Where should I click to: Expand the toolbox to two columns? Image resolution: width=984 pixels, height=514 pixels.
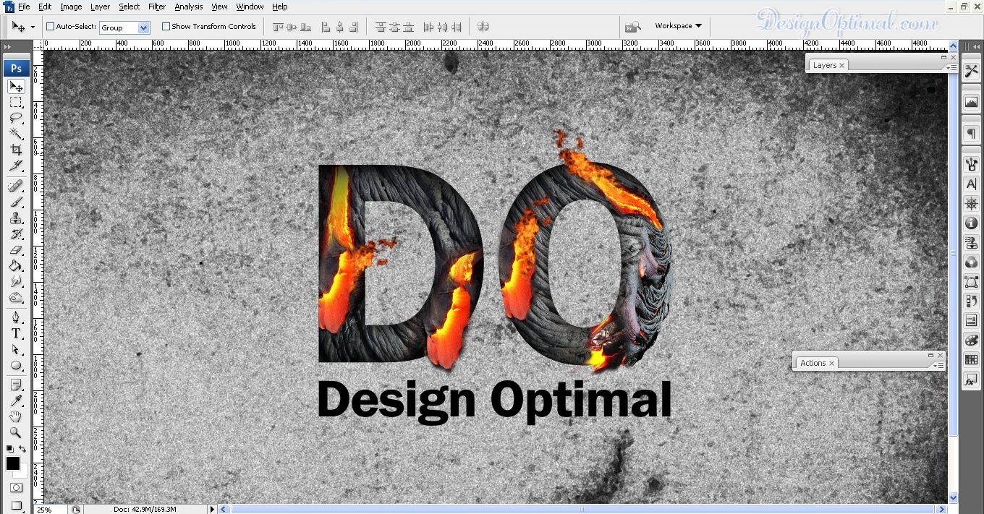[x=8, y=46]
